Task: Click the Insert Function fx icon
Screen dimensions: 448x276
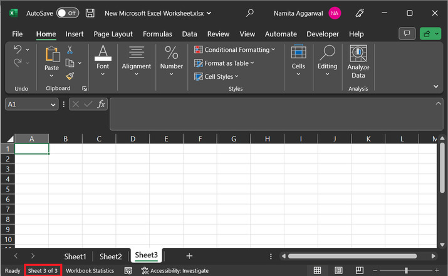Action: coord(101,104)
